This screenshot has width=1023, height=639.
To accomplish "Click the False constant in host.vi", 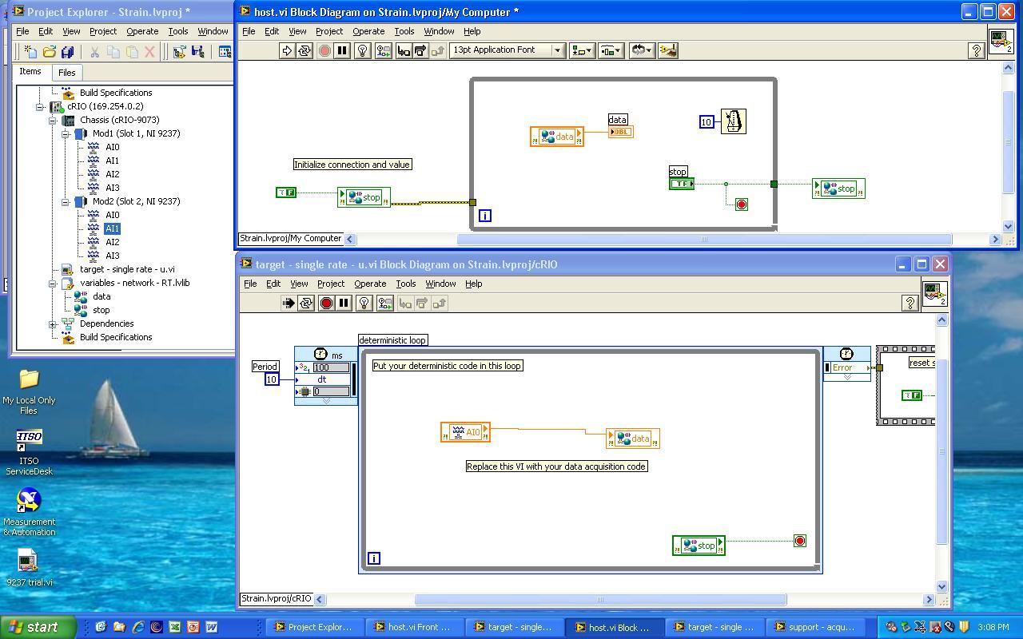I will 286,192.
